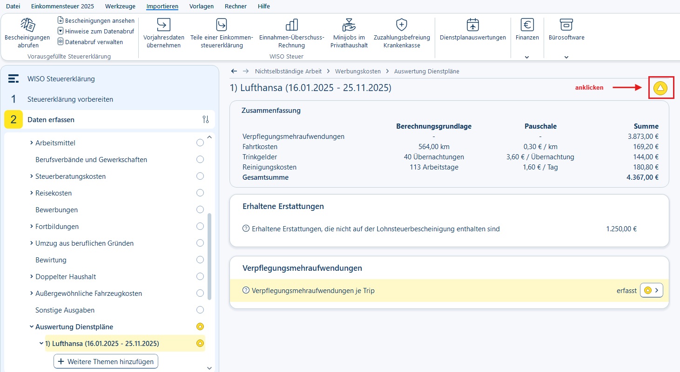
Task: Go forward with the right arrow
Action: (246, 71)
